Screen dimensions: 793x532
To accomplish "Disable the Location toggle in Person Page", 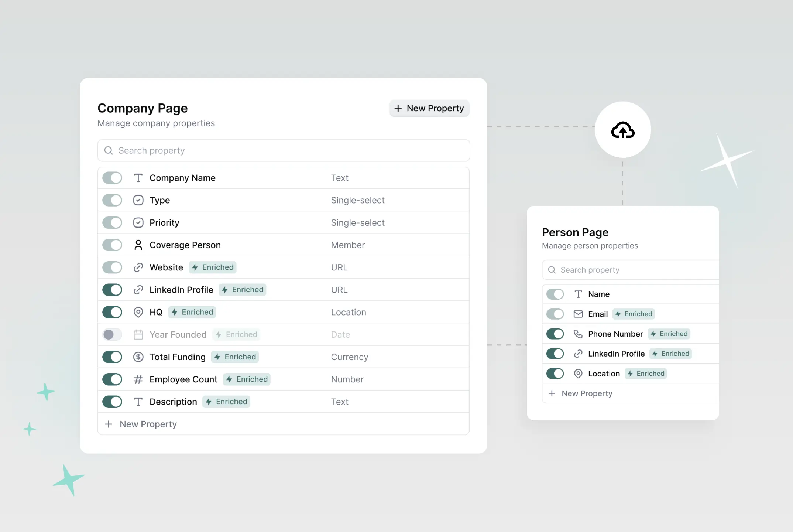I will 555,374.
